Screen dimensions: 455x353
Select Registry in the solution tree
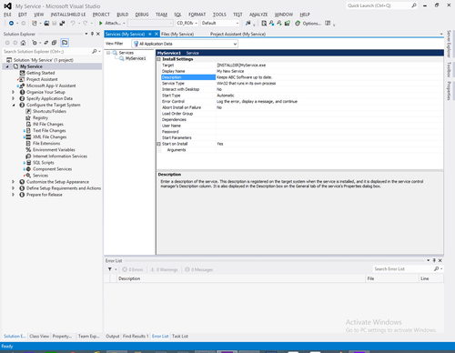click(x=40, y=117)
